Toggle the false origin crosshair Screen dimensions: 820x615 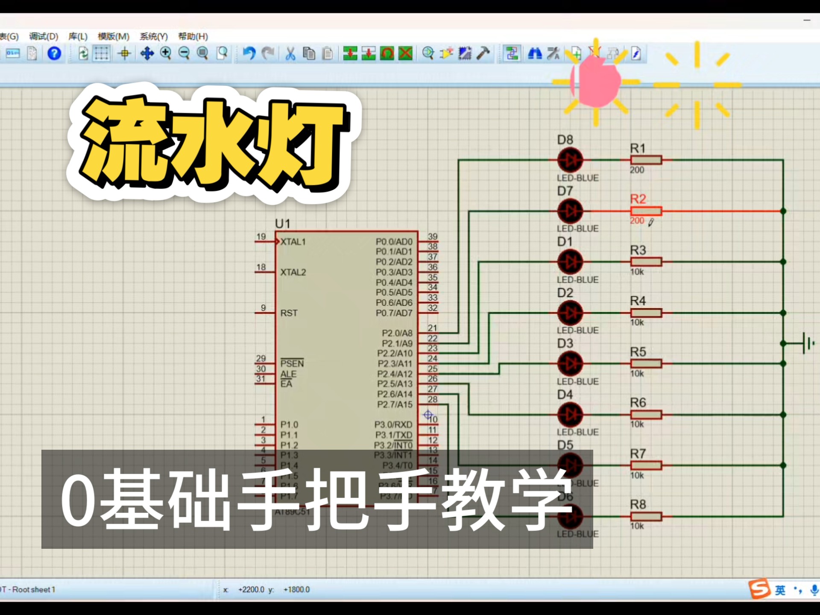[125, 53]
